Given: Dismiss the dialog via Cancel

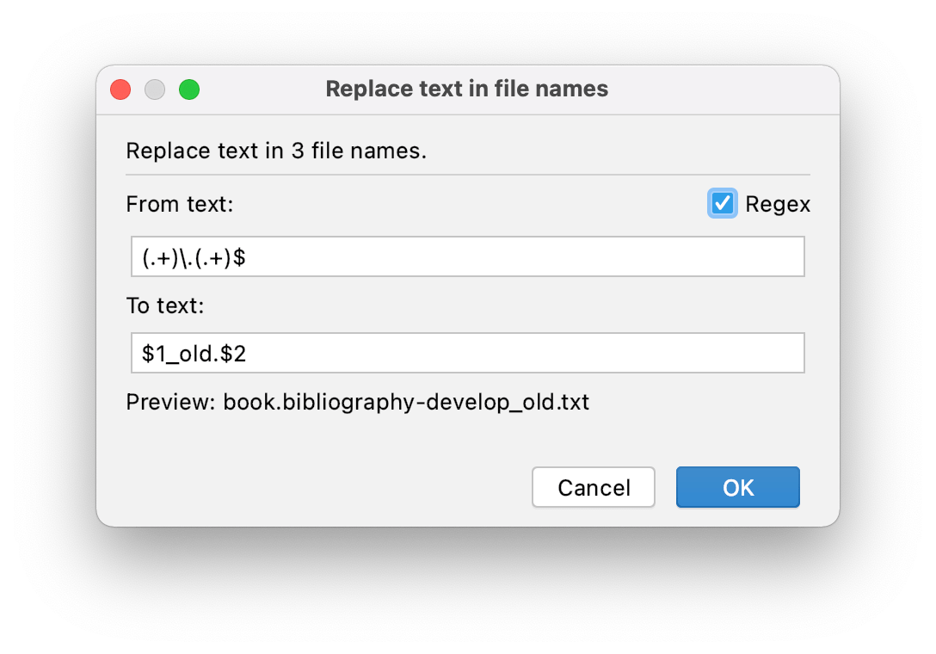Looking at the screenshot, I should [x=594, y=487].
